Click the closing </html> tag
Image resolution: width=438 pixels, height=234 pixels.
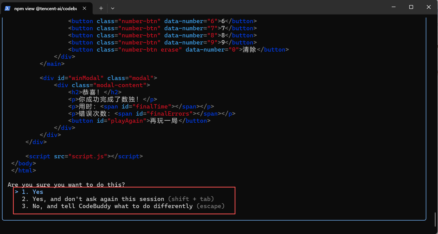(23, 170)
